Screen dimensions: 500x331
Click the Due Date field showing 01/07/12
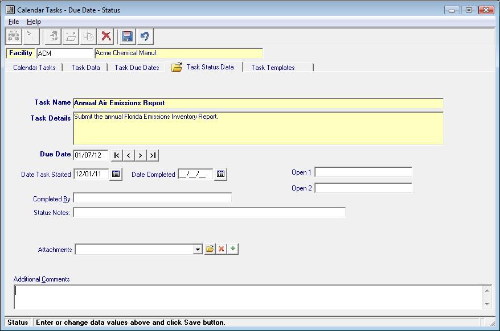[x=91, y=155]
